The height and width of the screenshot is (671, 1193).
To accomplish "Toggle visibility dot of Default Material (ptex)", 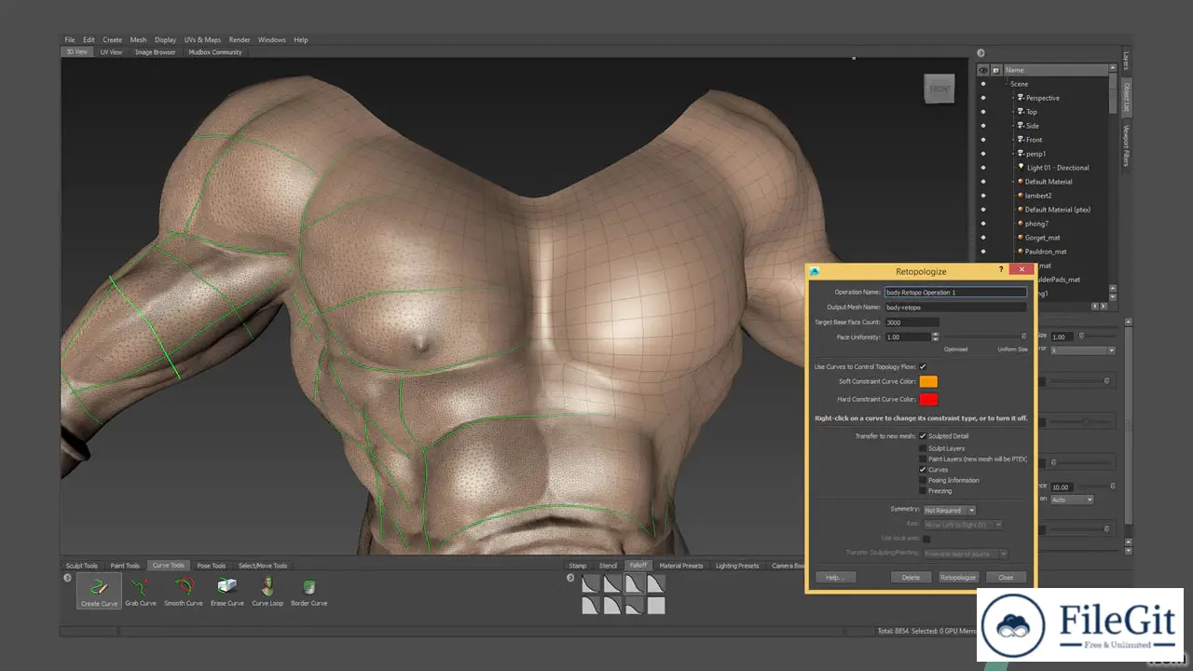I will click(x=983, y=210).
